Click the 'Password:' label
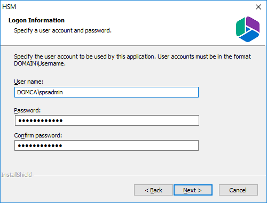Screen dimensions: 267x203 (27, 110)
